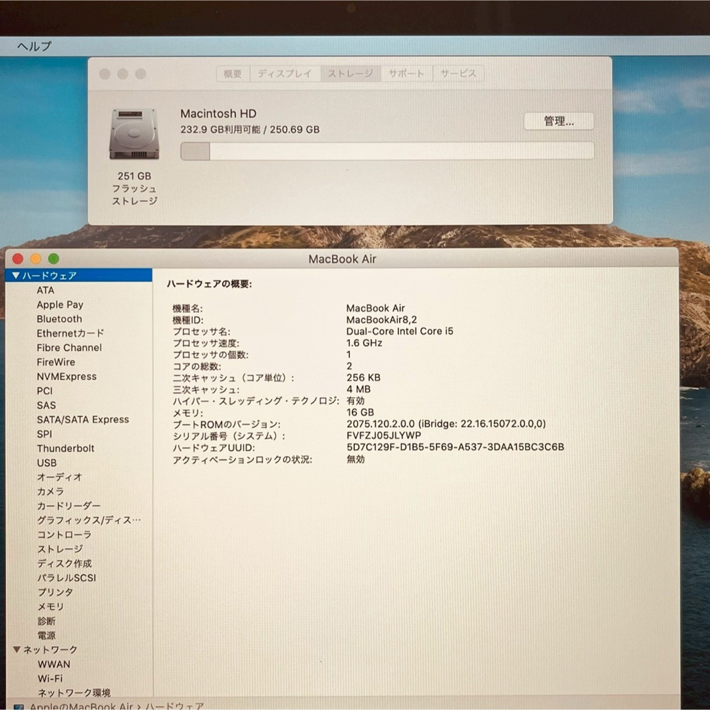This screenshot has height=710, width=710.
Task: Select プリンタ in the sidebar
Action: [x=55, y=592]
